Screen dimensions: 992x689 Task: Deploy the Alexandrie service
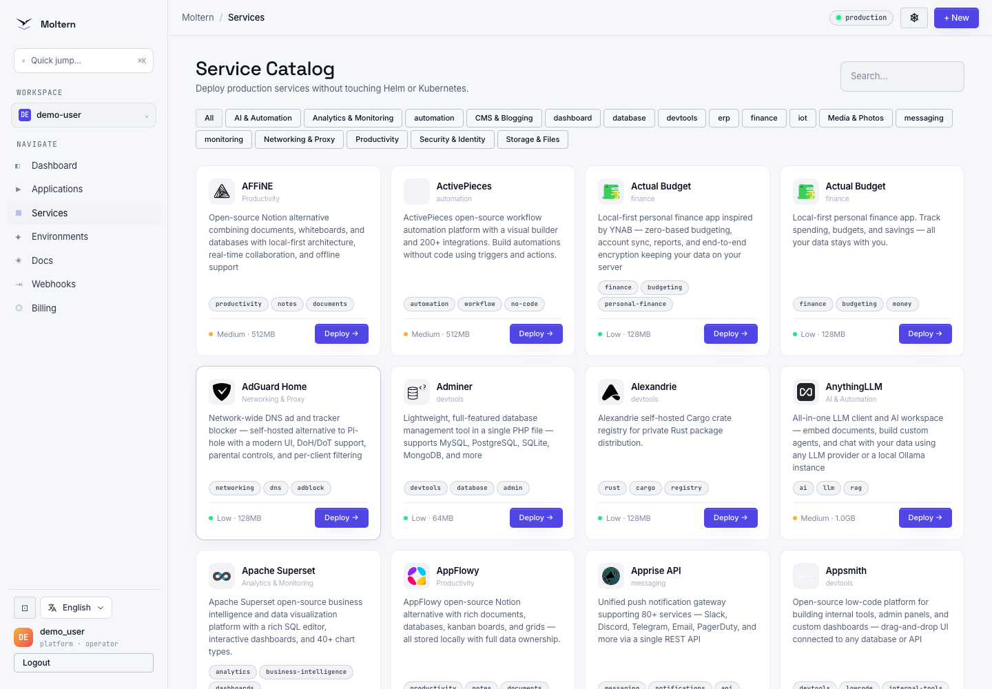731,518
